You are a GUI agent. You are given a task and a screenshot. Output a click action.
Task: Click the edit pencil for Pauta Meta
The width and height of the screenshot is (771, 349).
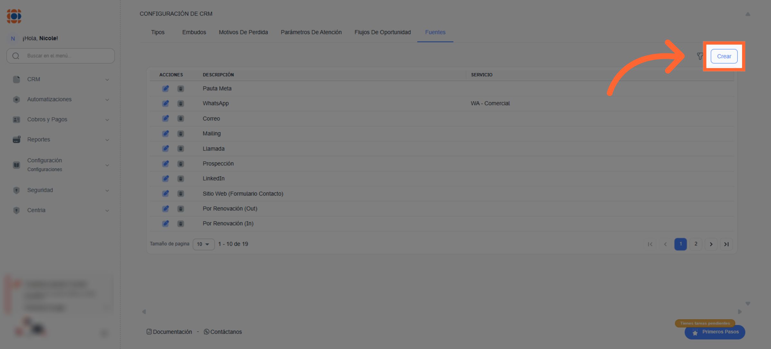click(x=165, y=88)
